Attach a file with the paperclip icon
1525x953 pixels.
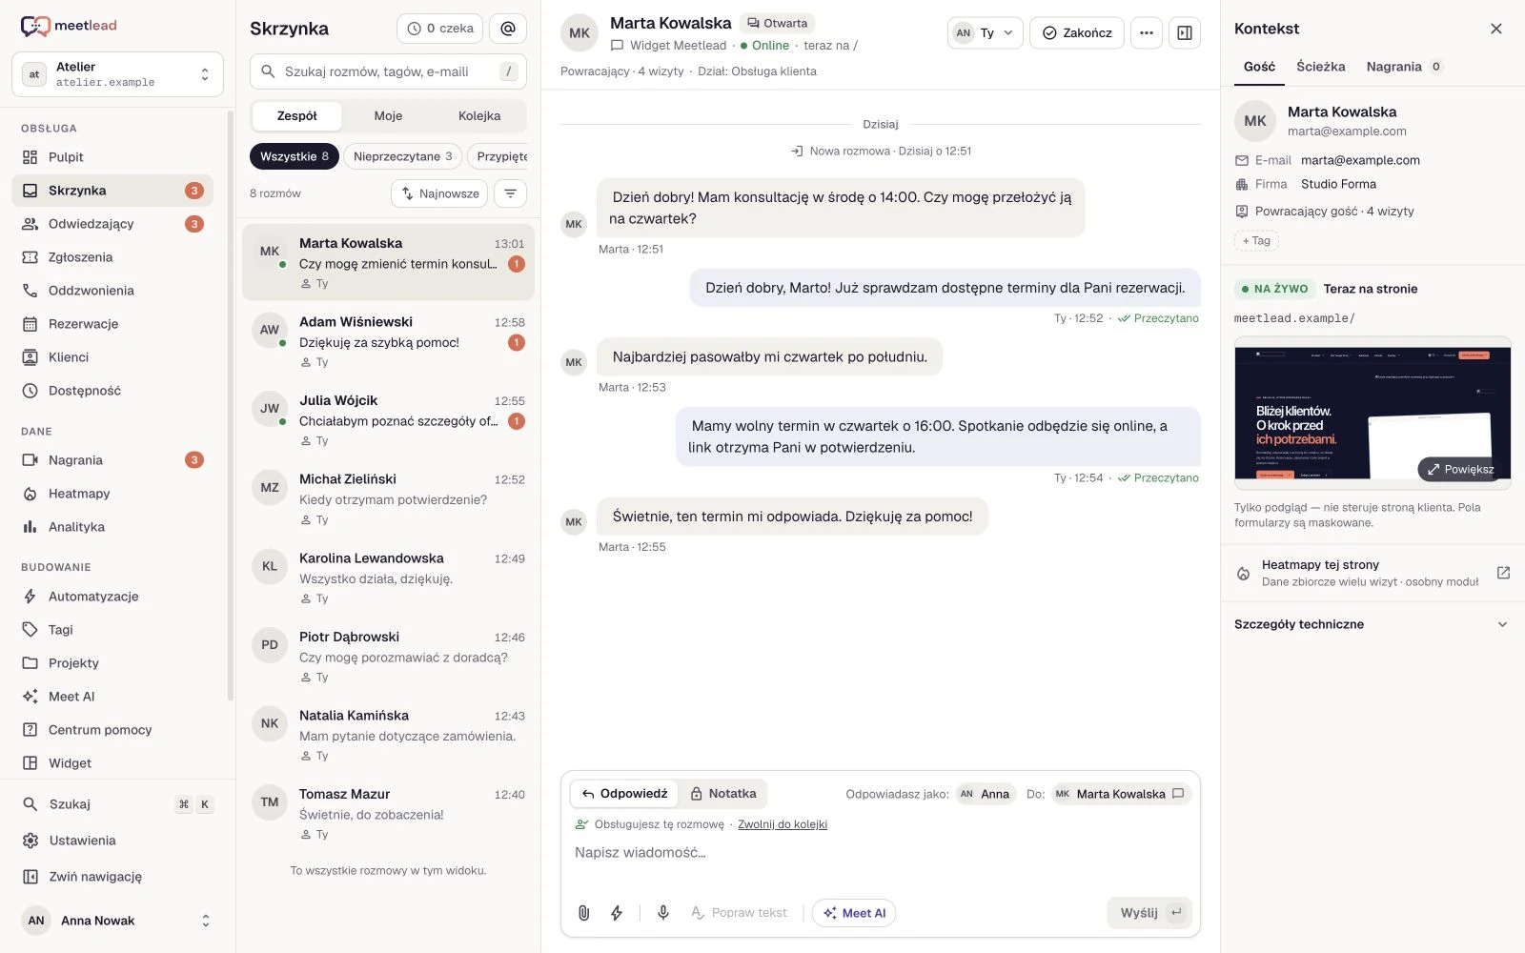584,913
